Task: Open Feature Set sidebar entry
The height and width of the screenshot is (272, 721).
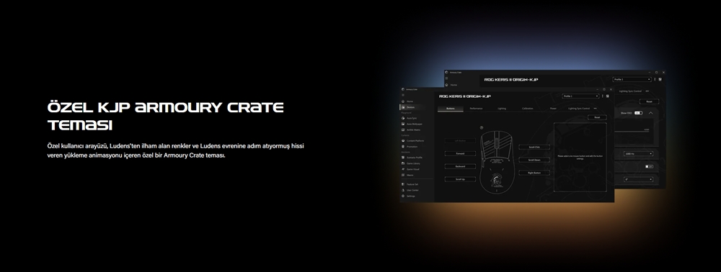Action: point(410,184)
